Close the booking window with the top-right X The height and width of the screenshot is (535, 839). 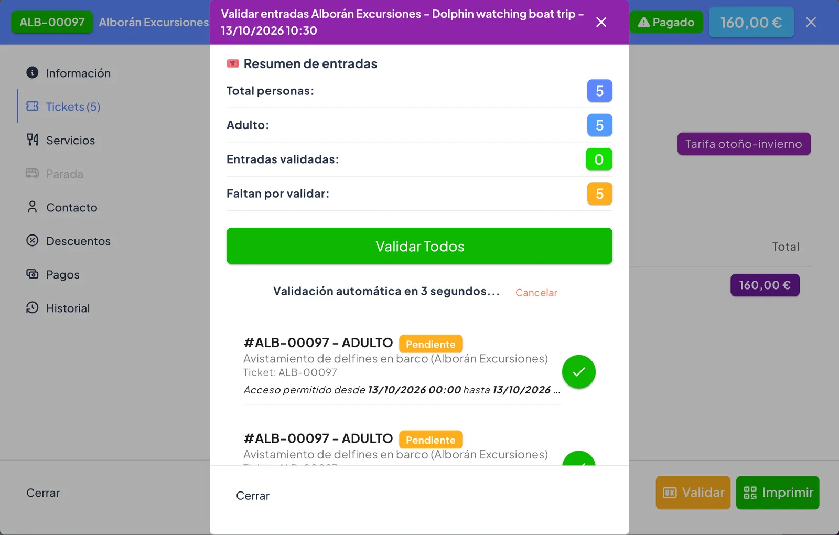point(811,22)
